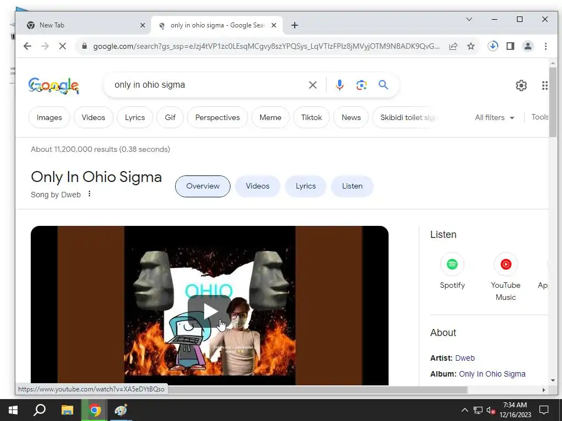
Task: Click the address bar URL
Action: pos(266,46)
